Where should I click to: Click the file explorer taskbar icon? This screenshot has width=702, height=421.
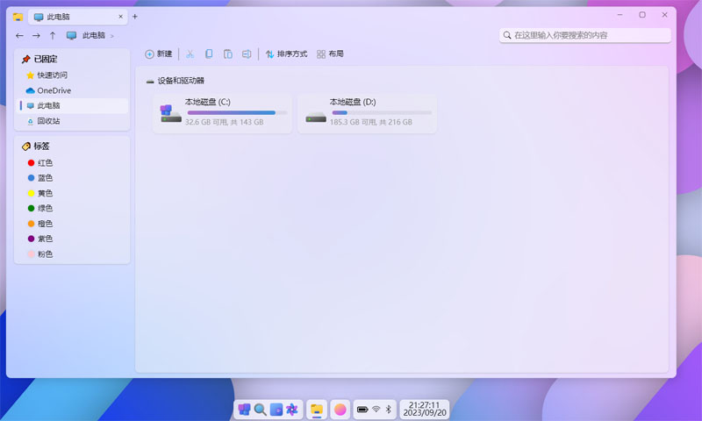click(x=317, y=410)
